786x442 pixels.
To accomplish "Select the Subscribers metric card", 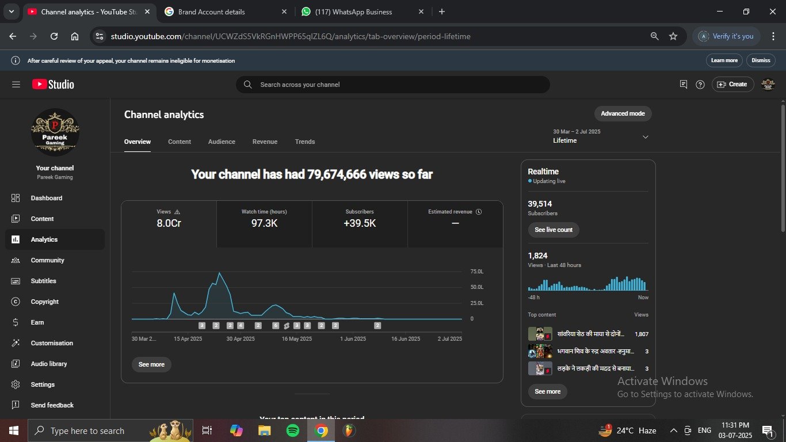I will pos(360,224).
